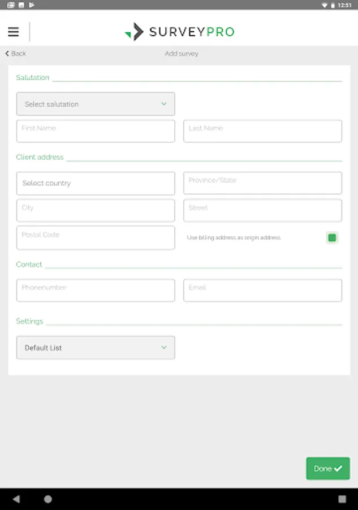Select the Email input field
The image size is (358, 510).
click(x=262, y=290)
